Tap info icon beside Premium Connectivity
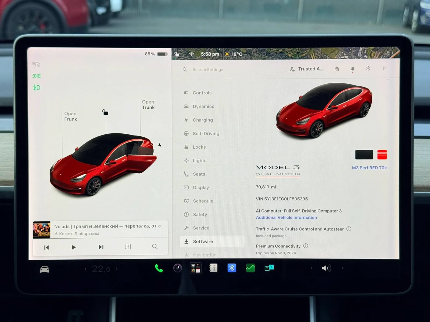 coord(306,246)
